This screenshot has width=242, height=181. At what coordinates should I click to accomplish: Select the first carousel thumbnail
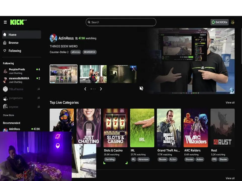click(x=64, y=74)
